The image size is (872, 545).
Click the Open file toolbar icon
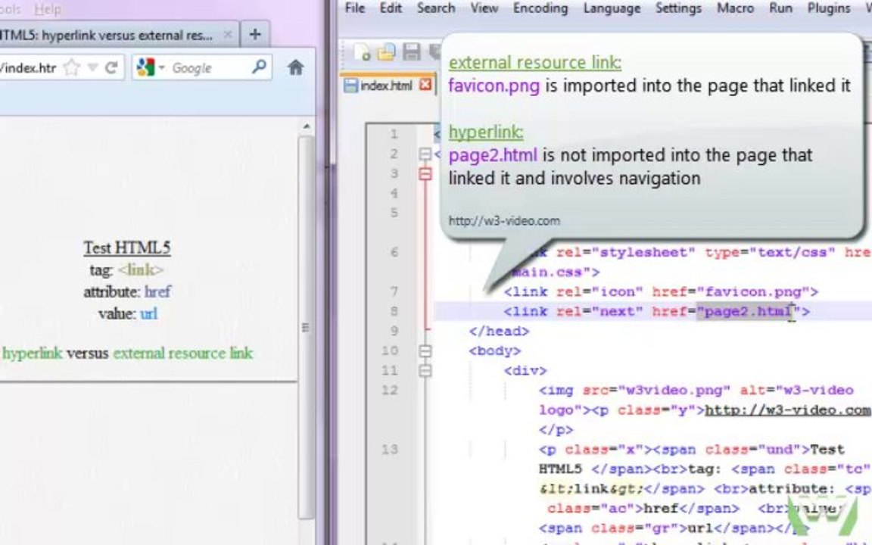[x=386, y=52]
